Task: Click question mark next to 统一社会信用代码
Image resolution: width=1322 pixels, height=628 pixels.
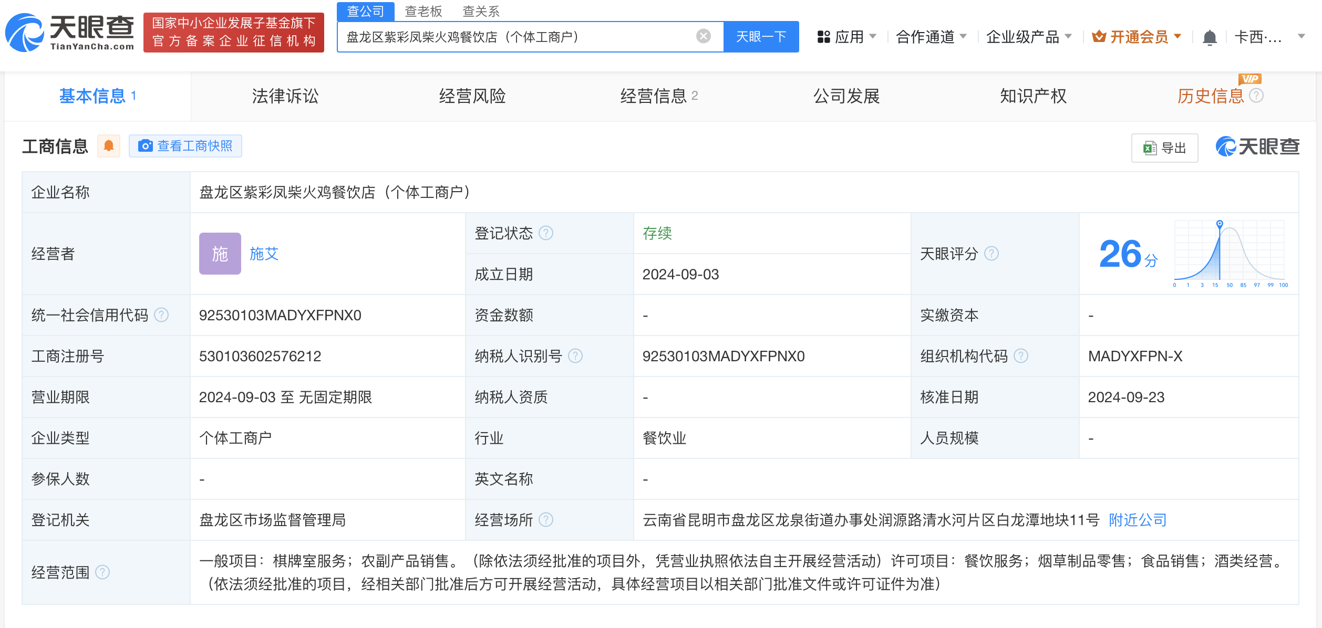Action: [161, 315]
